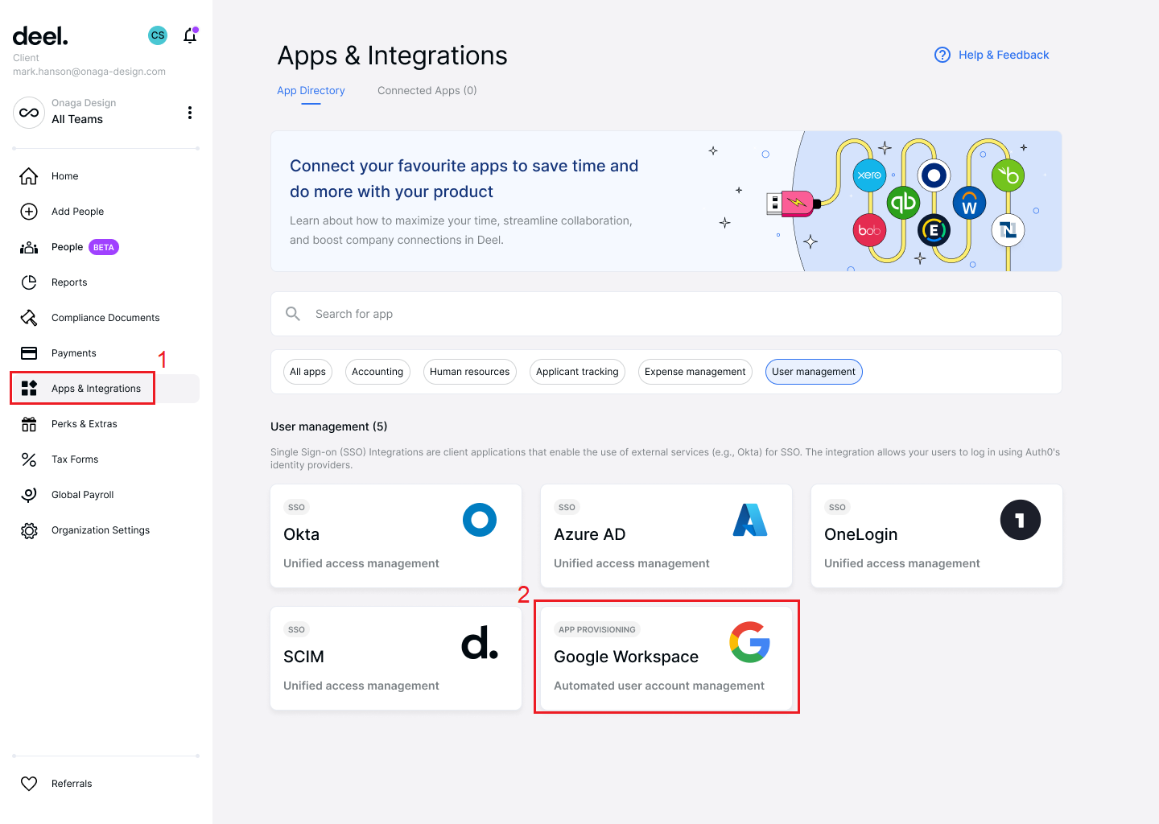Click the Automated user account management subtitle
The image size is (1159, 824).
point(659,686)
